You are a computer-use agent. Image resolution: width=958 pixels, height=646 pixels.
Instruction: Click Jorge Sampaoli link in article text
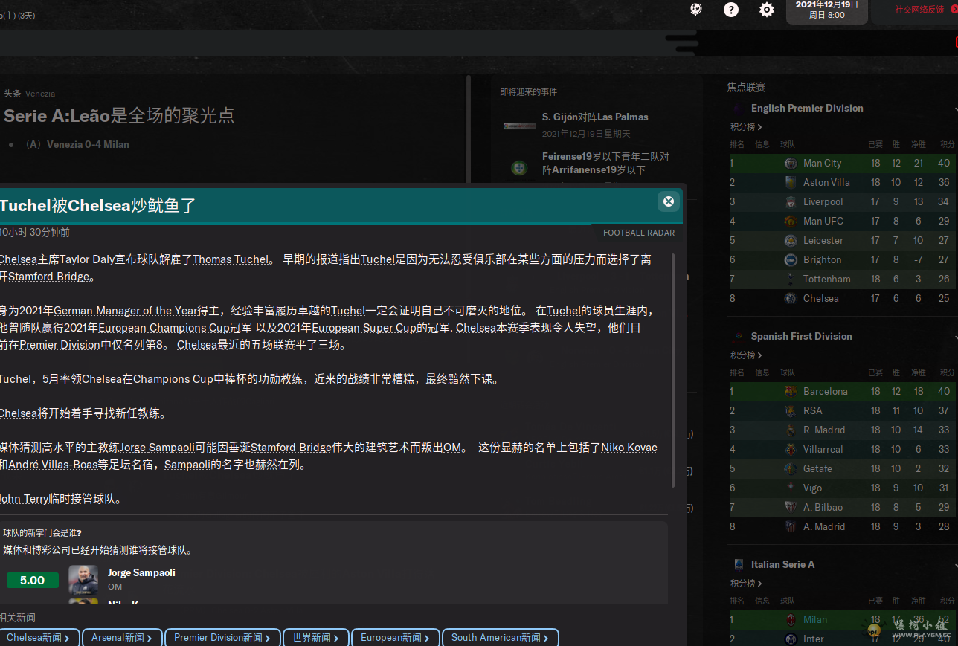tap(157, 448)
